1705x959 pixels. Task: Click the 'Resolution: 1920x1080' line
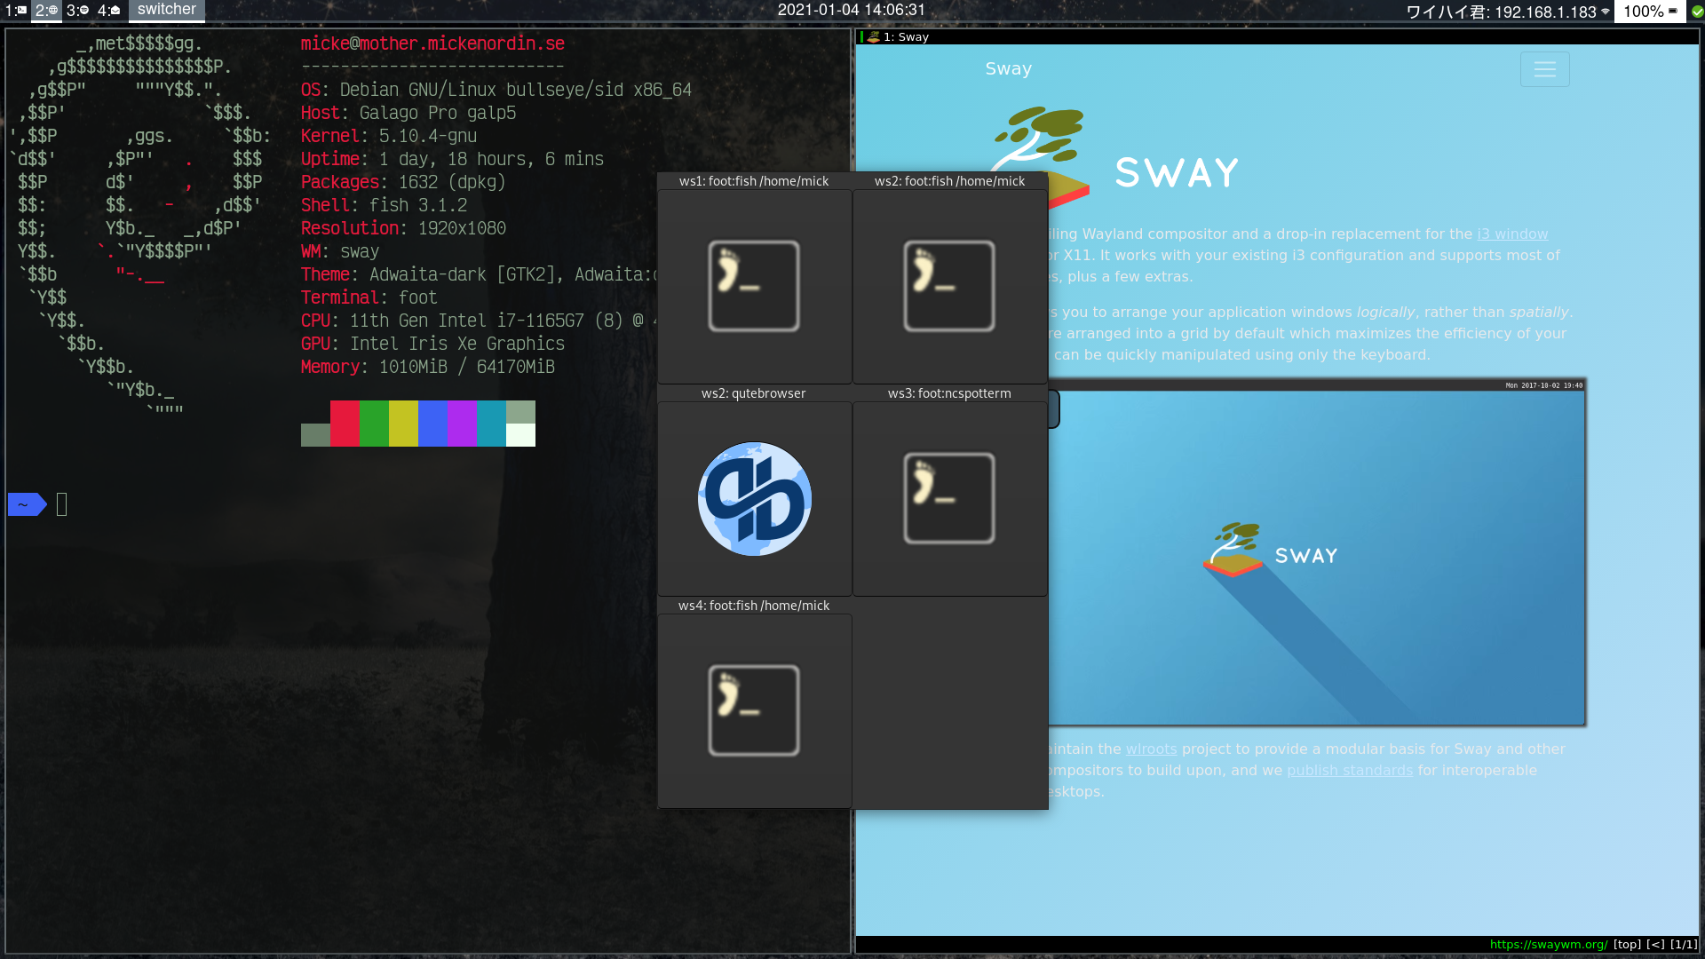point(403,228)
